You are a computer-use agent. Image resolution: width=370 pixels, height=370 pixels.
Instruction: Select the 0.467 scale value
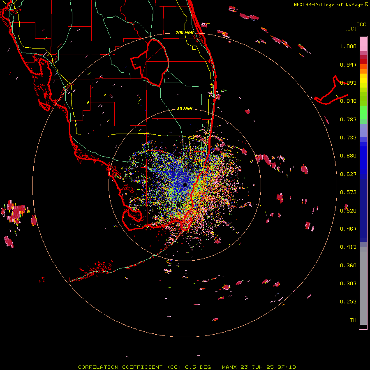pos(348,229)
